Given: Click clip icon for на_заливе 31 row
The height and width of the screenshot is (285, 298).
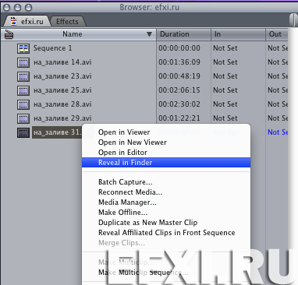Looking at the screenshot, I should 23,132.
